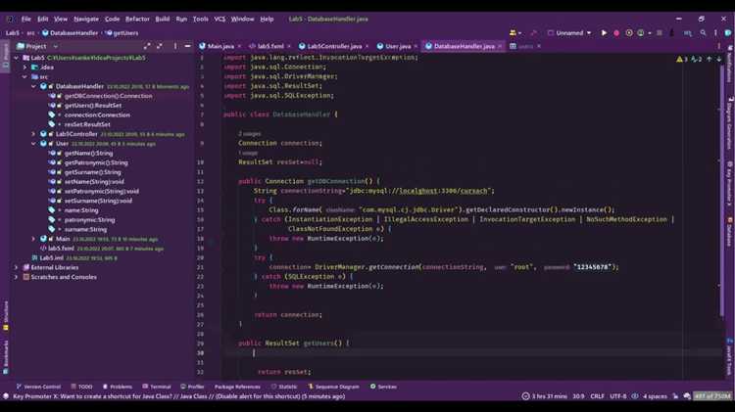This screenshot has height=412, width=735.
Task: Open the Version Control tool window
Action: [38, 387]
